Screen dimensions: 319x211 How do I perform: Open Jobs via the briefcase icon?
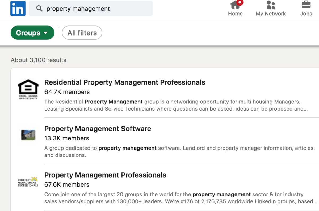pyautogui.click(x=306, y=5)
